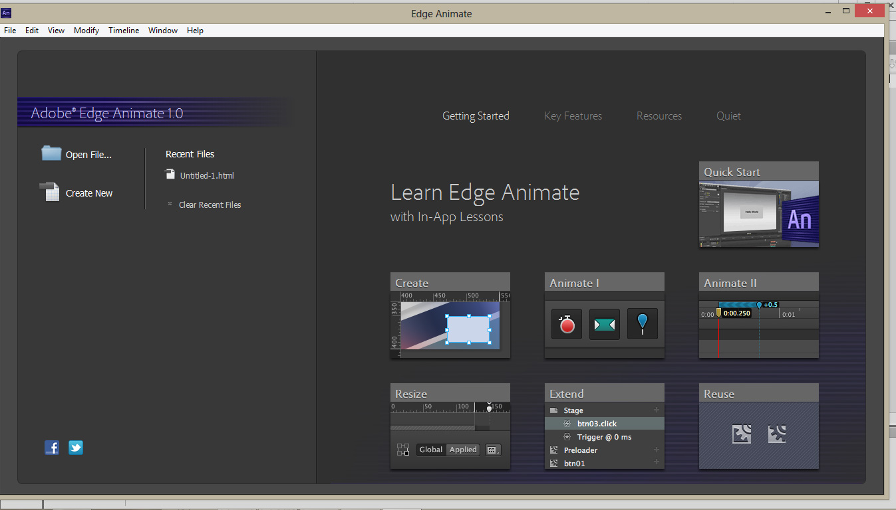Switch to the Getting Started tab
Image resolution: width=896 pixels, height=510 pixels.
[476, 116]
